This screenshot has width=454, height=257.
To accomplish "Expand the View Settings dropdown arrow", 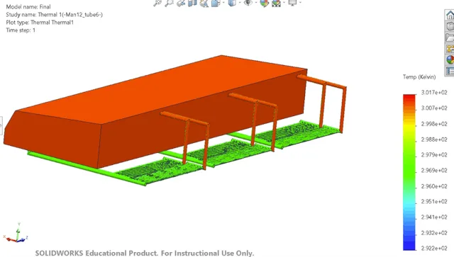I will tap(300, 2).
